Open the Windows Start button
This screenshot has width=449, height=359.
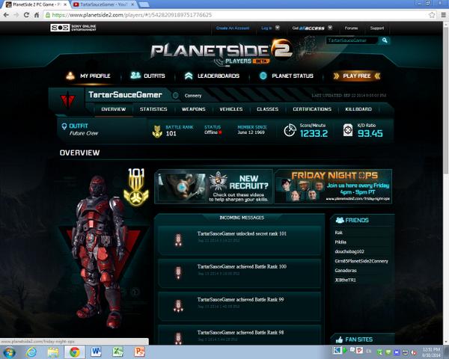(9, 352)
